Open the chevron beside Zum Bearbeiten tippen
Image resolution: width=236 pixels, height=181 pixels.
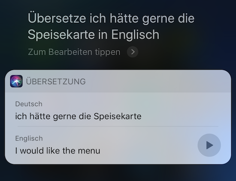[133, 52]
